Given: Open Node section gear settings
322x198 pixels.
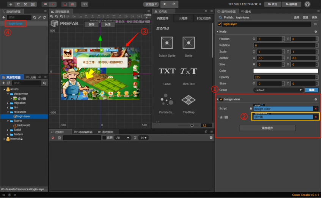Looking at the screenshot, I should pos(316,32).
